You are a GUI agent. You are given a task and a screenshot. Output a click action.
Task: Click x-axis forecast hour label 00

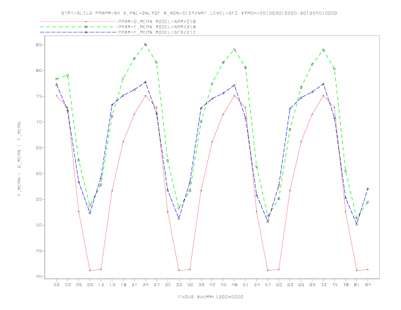coord(57,285)
